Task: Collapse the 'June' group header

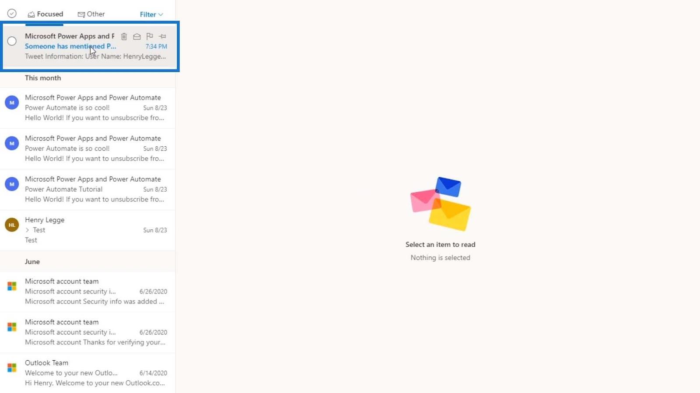Action: (87, 262)
